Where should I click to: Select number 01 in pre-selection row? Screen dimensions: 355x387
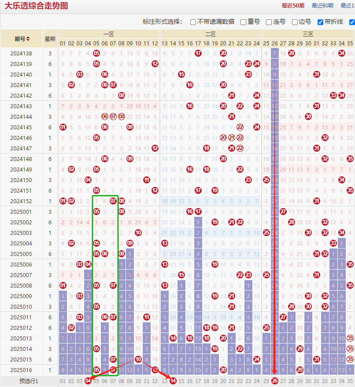click(63, 381)
